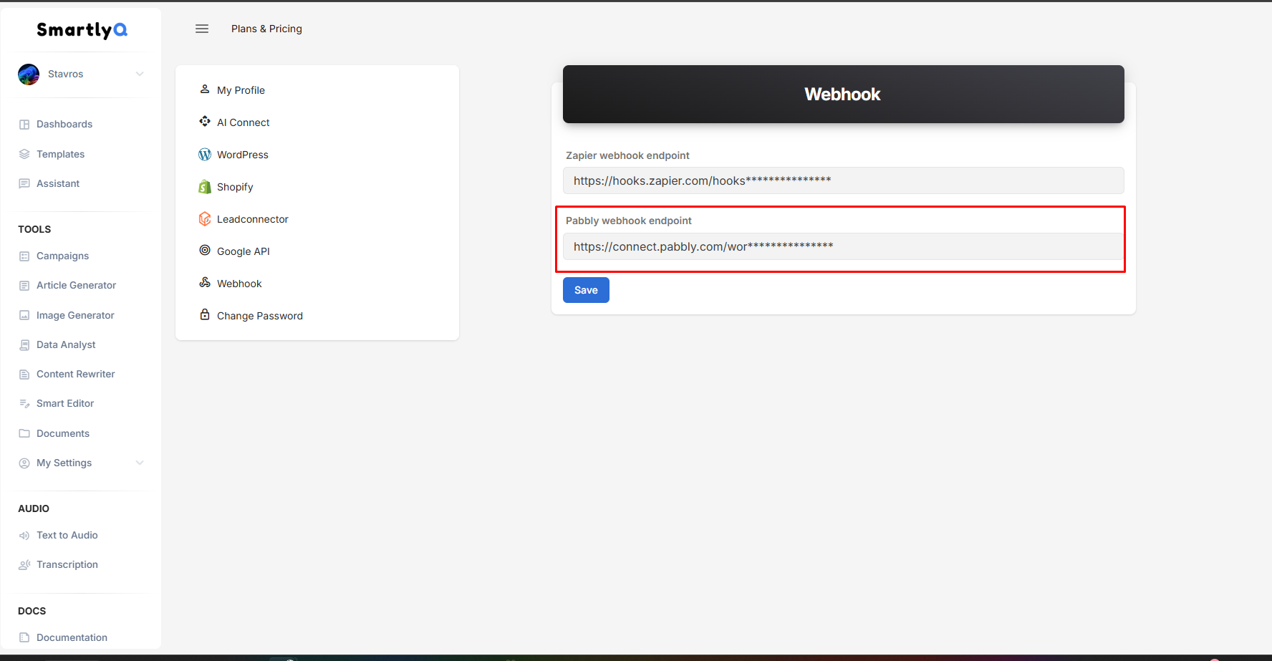Open Data Analyst tool
The image size is (1272, 661).
tap(66, 344)
